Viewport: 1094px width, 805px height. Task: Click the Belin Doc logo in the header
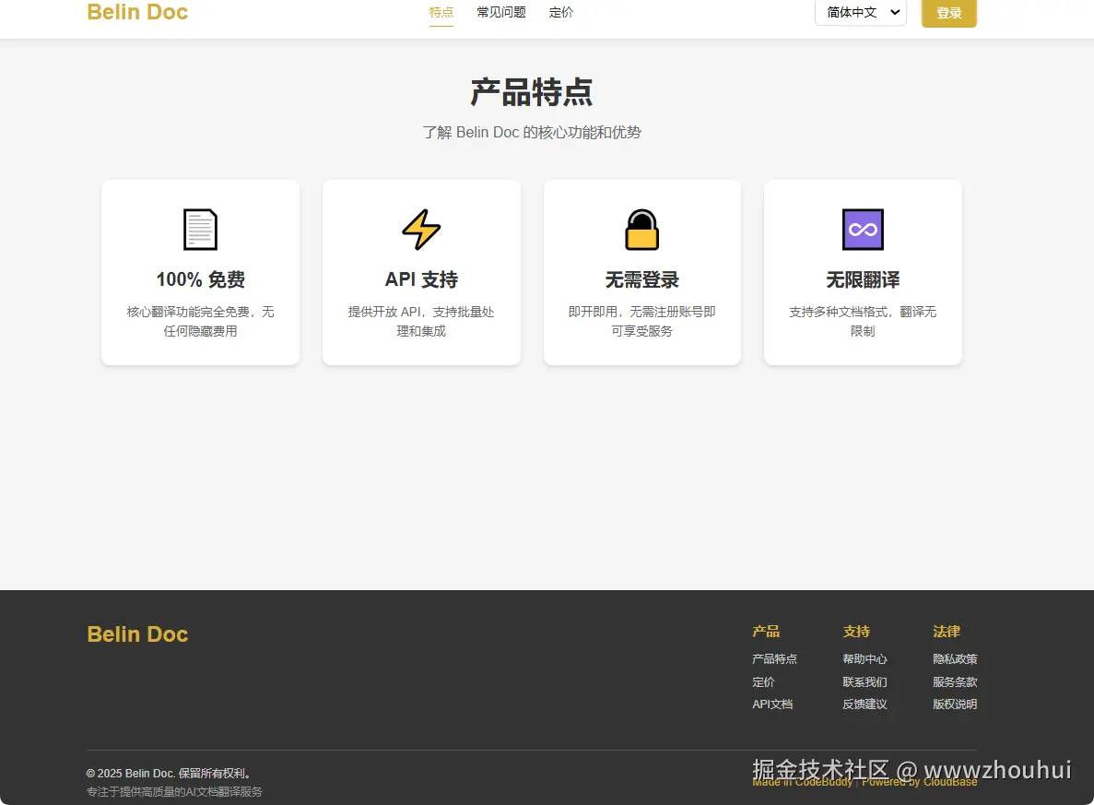coord(137,12)
